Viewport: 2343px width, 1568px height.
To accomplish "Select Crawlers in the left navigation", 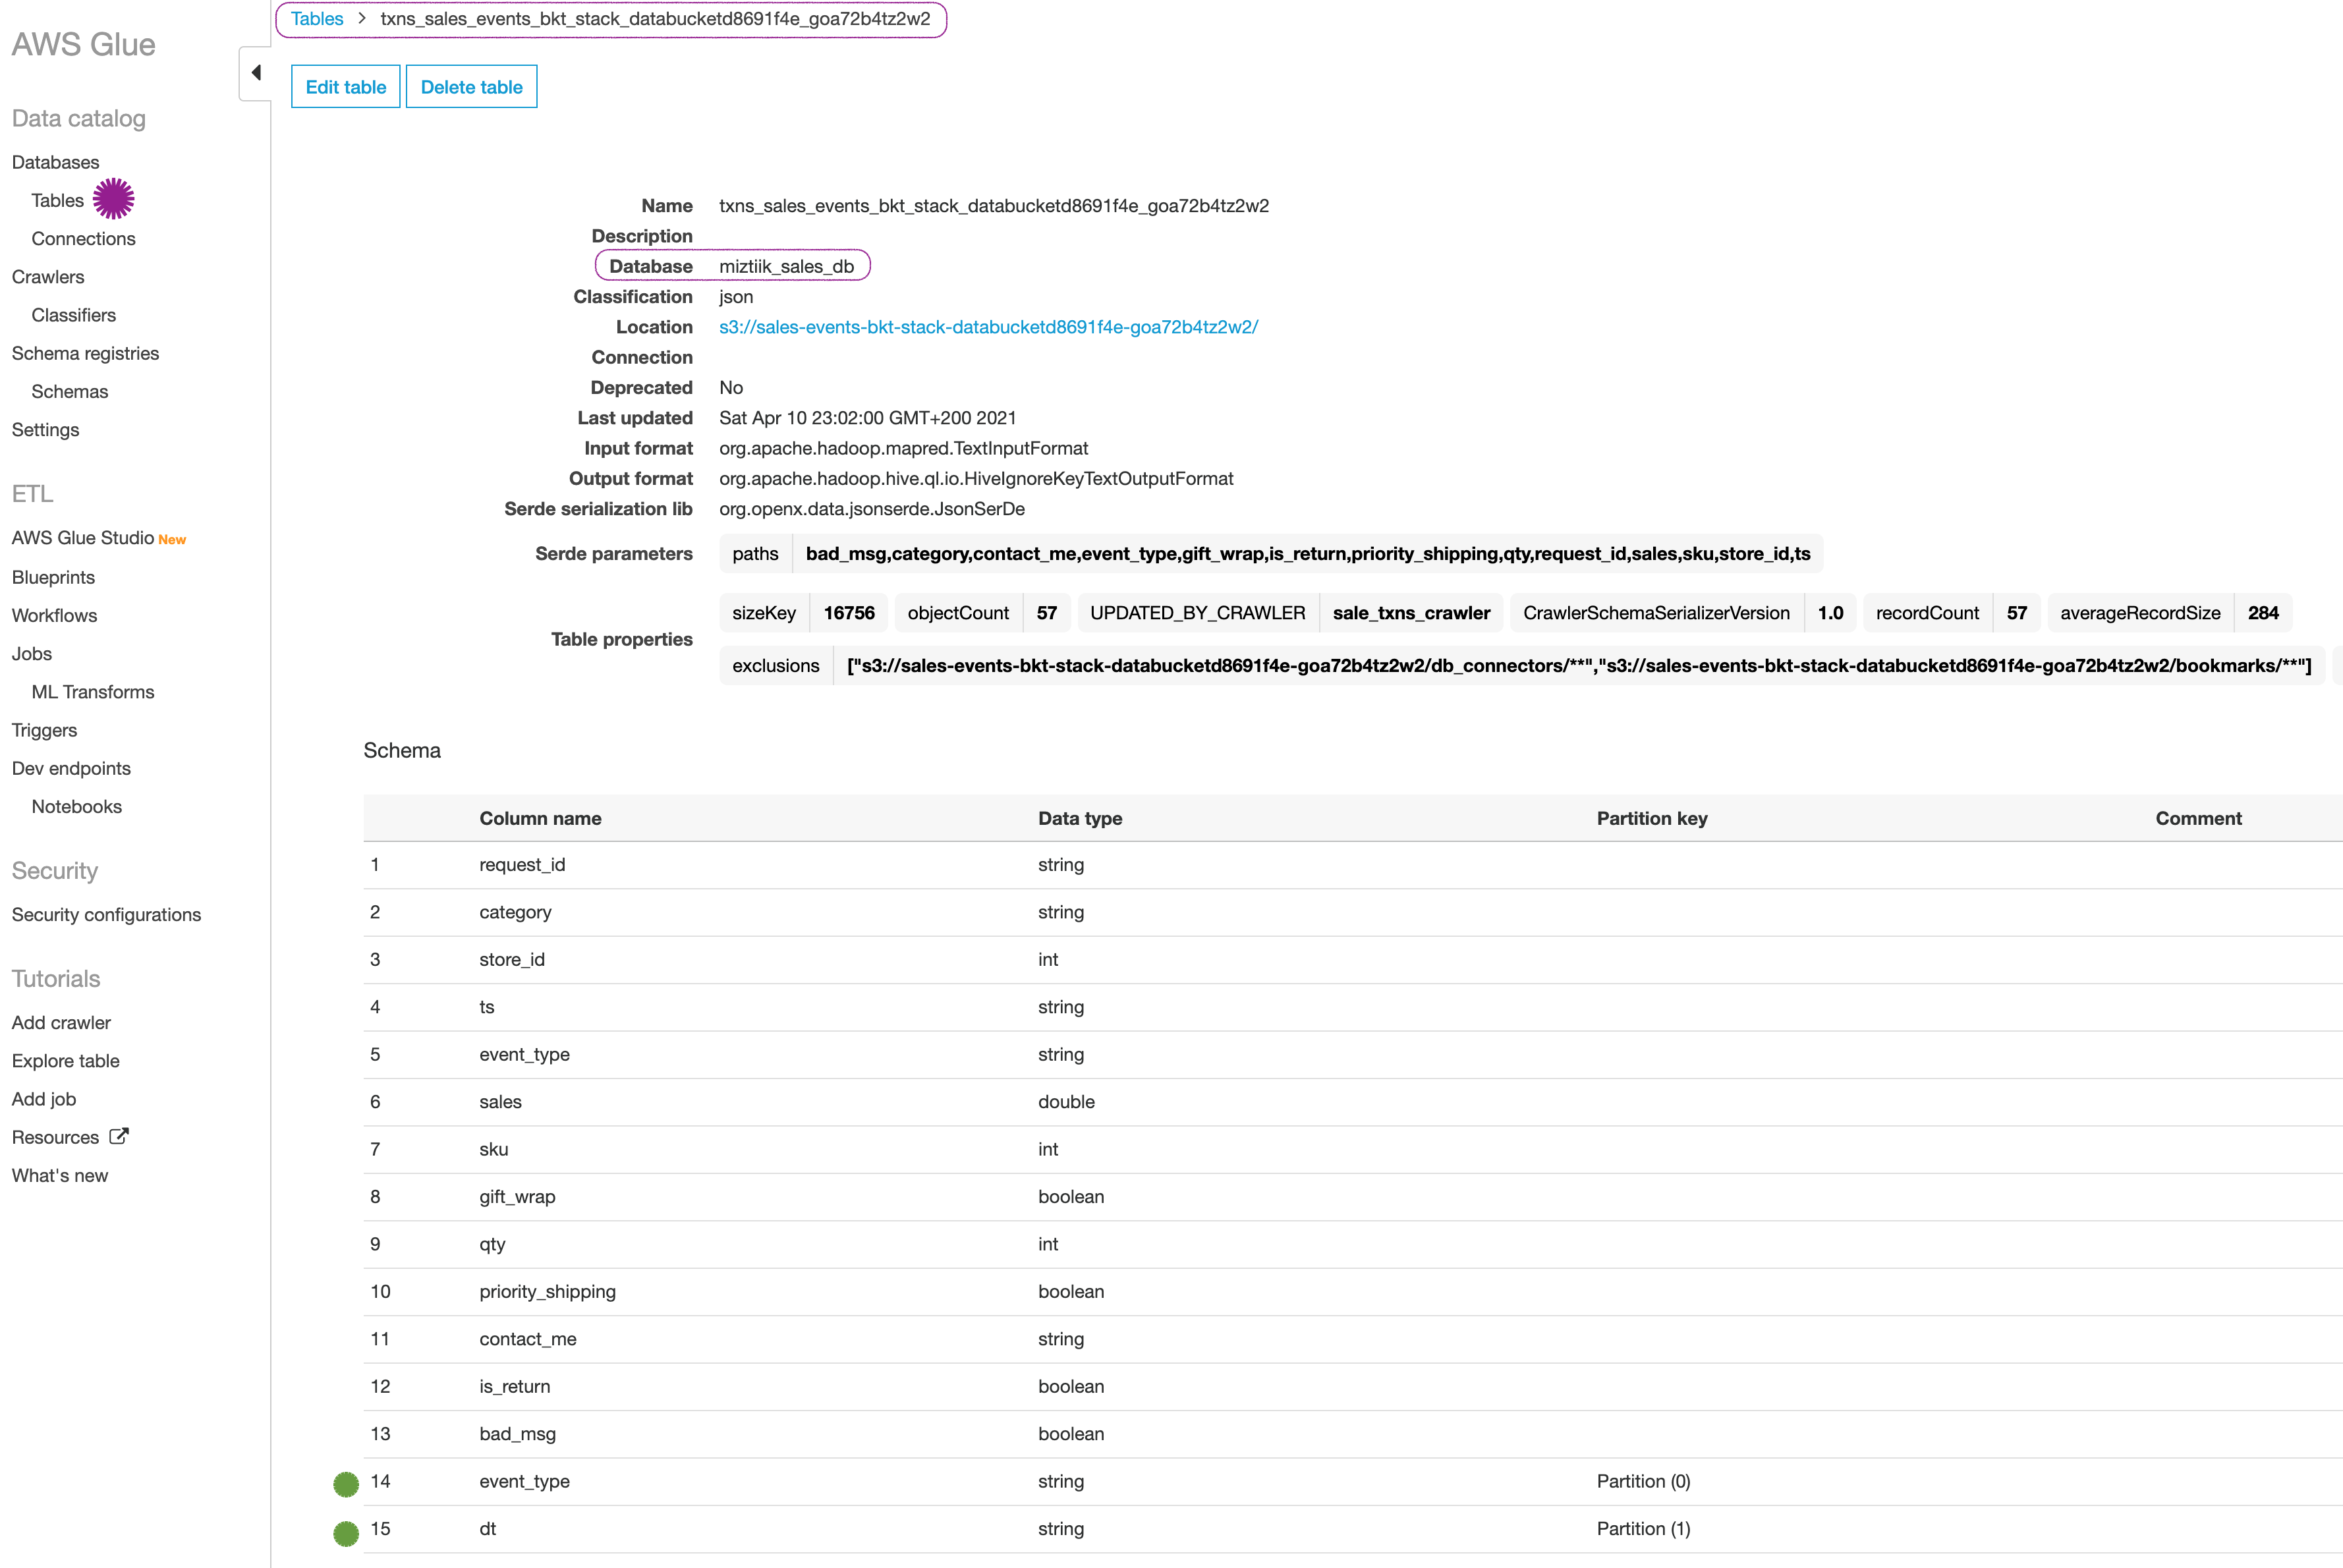I will (x=48, y=277).
